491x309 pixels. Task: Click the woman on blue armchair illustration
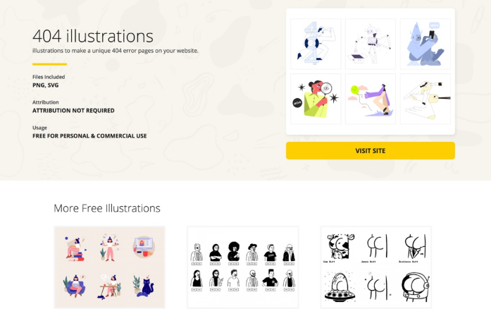point(75,286)
